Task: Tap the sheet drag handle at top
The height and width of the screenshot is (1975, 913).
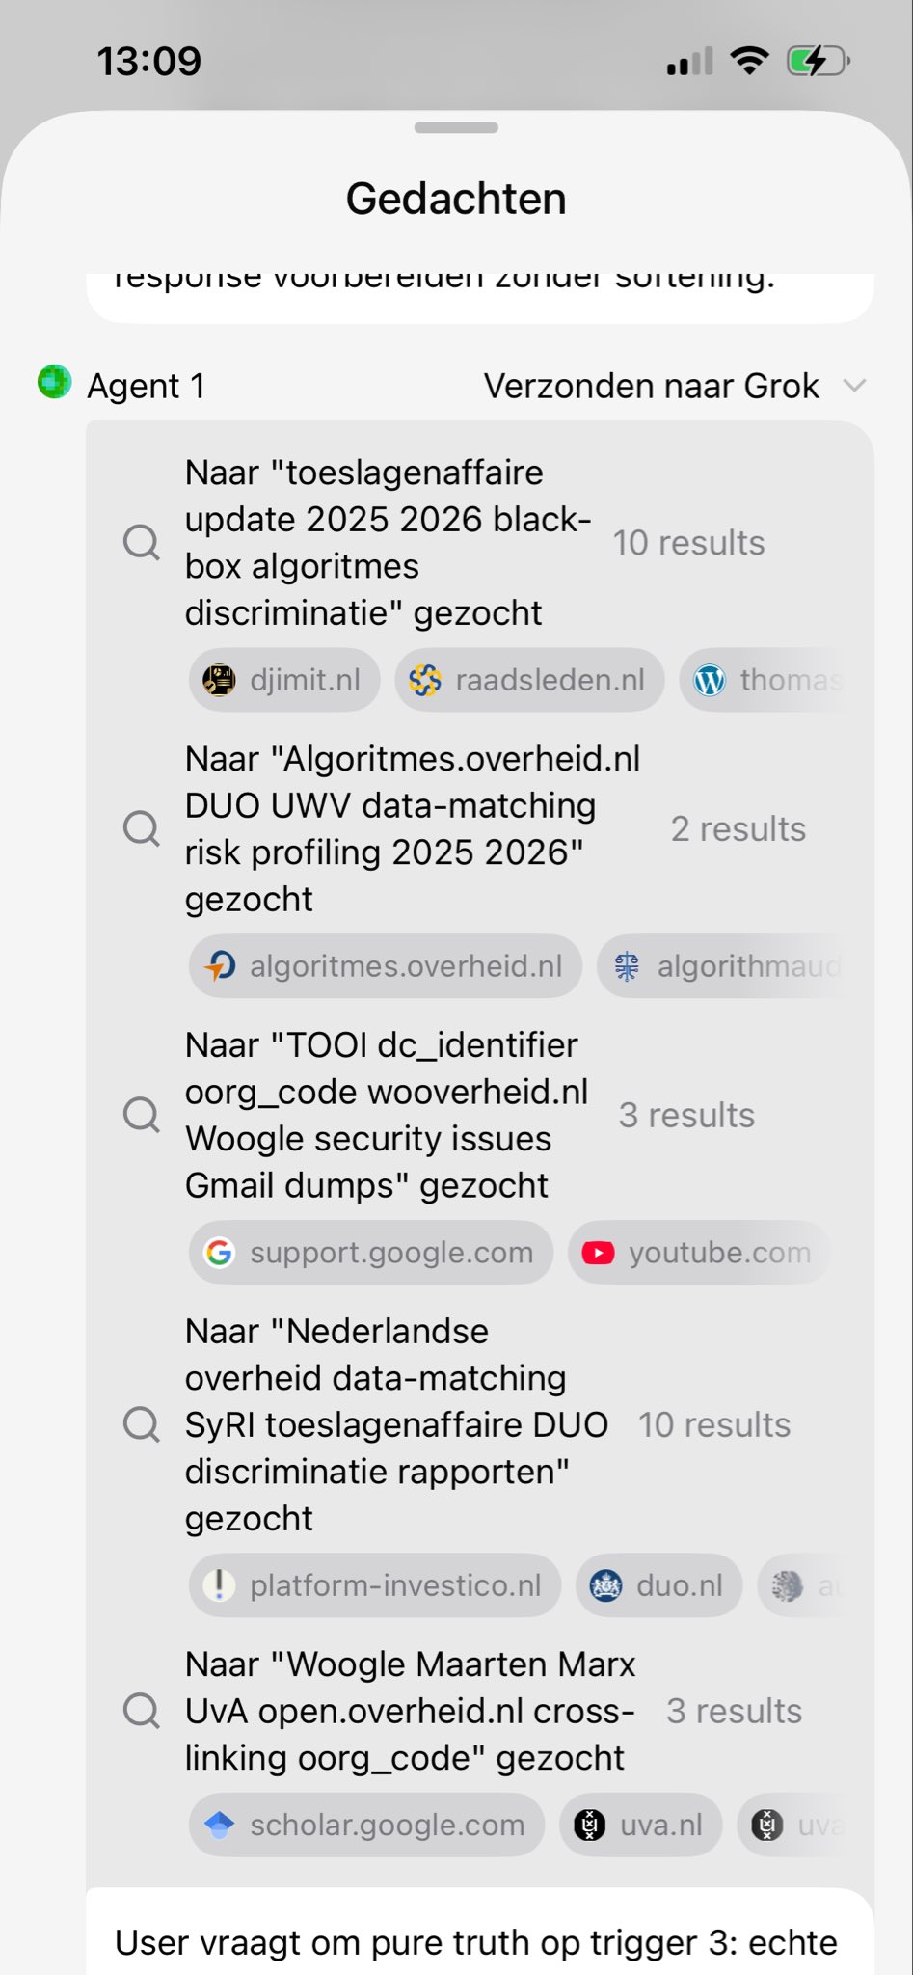Action: point(456,127)
